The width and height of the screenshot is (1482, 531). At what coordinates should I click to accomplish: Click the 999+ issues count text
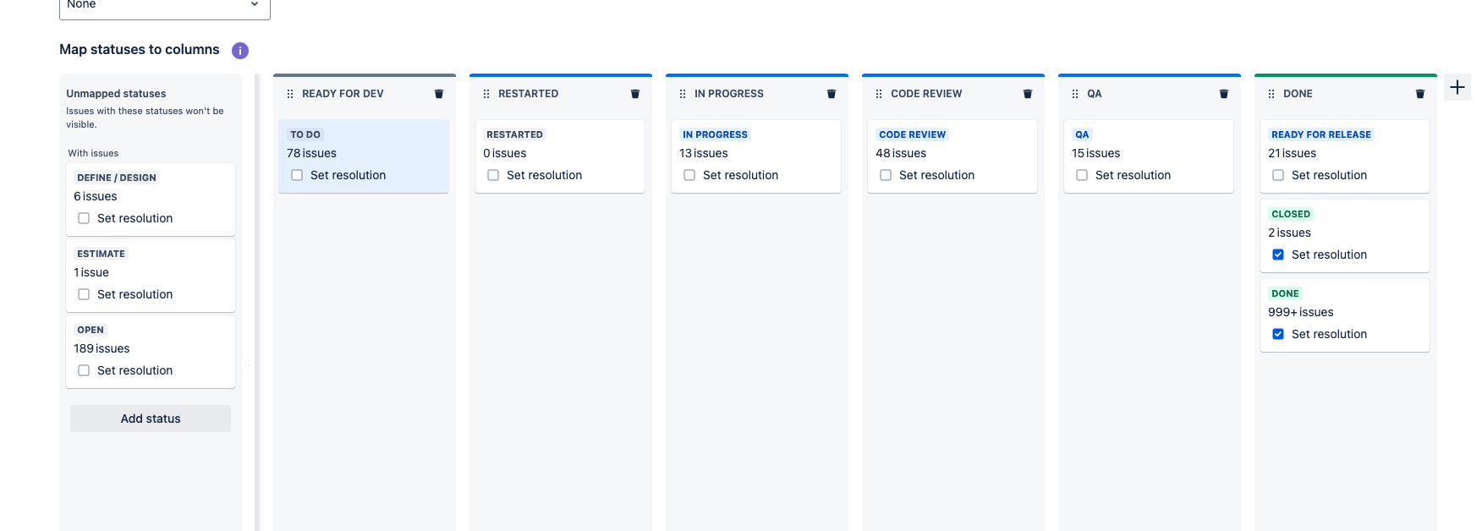(1301, 312)
